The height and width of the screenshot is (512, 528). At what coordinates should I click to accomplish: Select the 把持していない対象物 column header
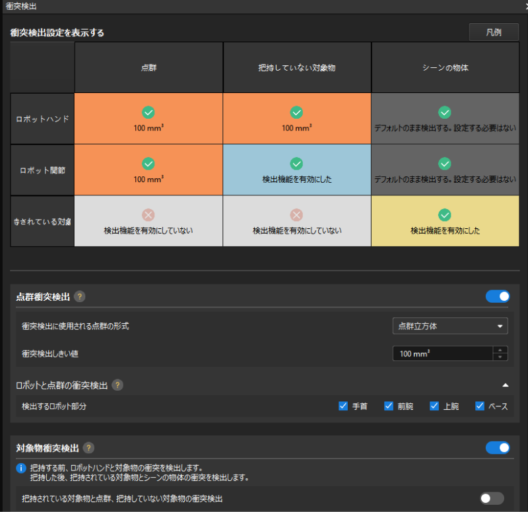point(297,67)
